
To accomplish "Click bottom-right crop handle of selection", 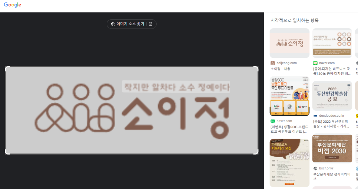I will click(x=256, y=152).
